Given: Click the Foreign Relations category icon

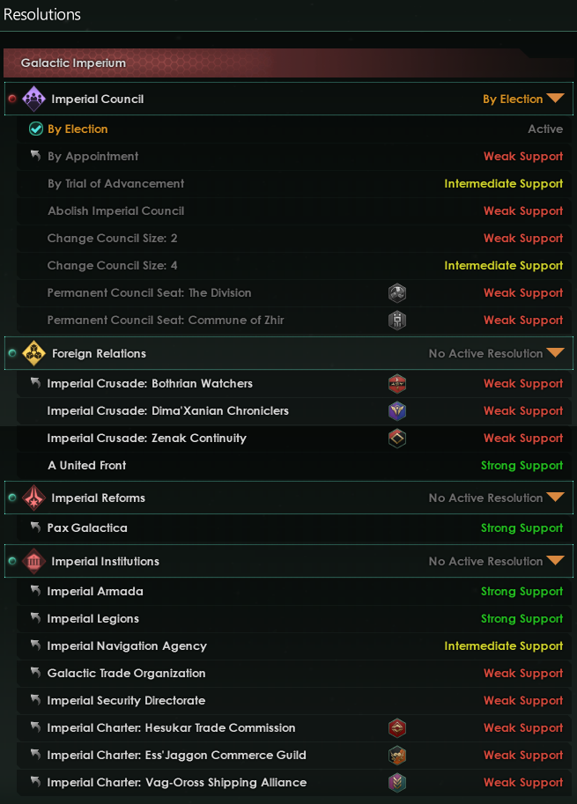Looking at the screenshot, I should click(33, 353).
